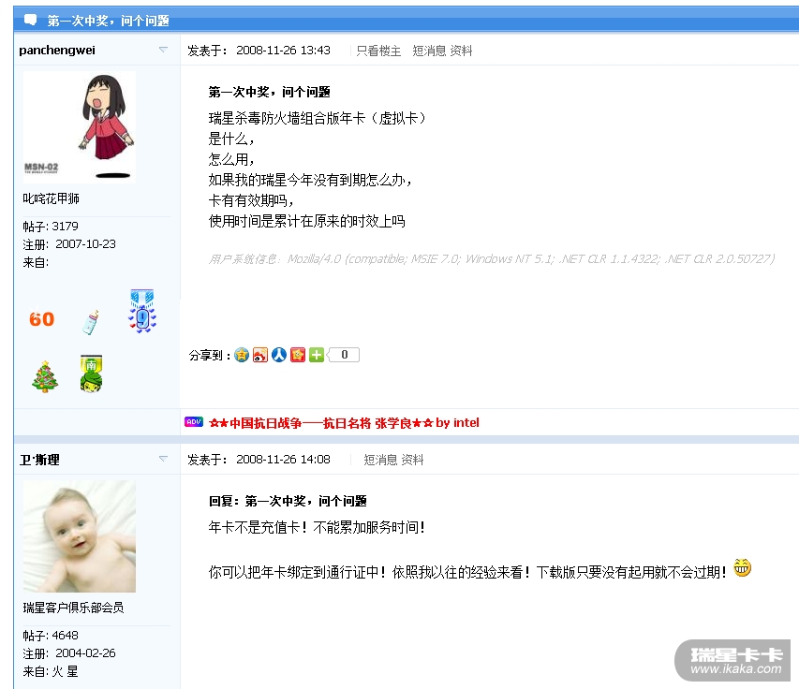Screen dimensions: 799x689
Task: Click the line 使用时间是累计在原来的时效上吗
Action: [306, 221]
